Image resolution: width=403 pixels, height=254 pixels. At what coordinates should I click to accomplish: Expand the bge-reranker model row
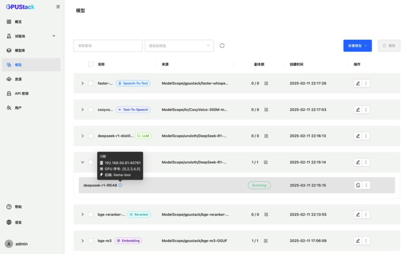(x=82, y=215)
